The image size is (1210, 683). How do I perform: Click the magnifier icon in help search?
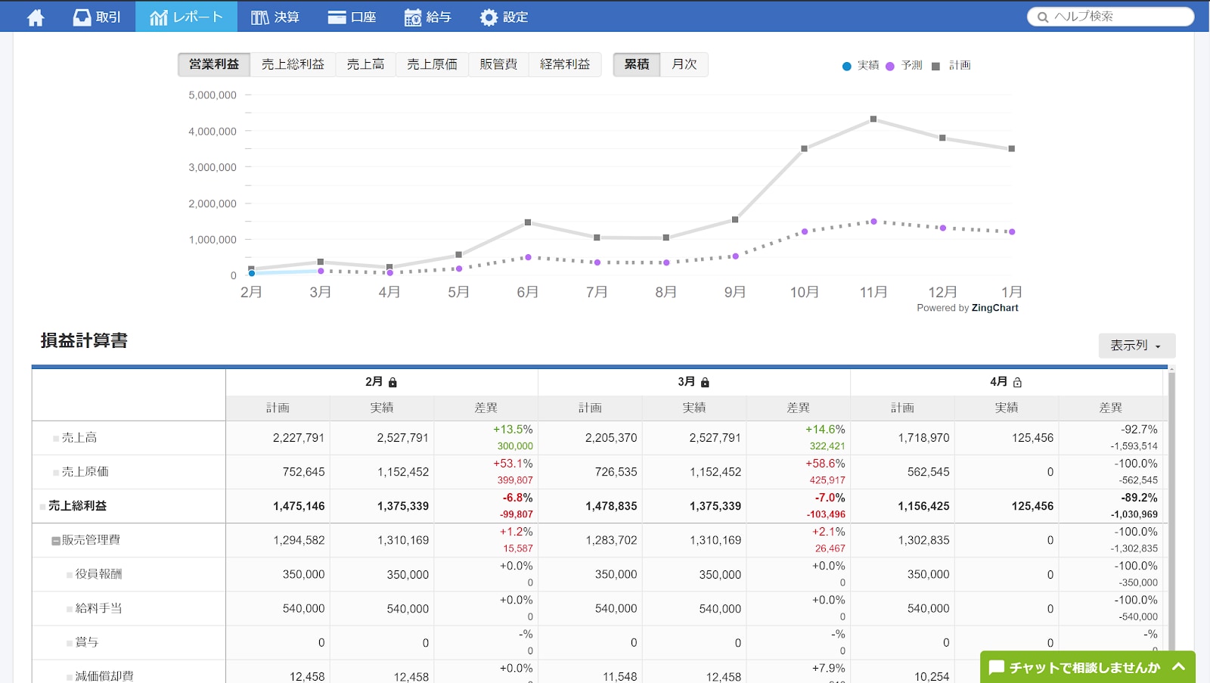(1043, 17)
